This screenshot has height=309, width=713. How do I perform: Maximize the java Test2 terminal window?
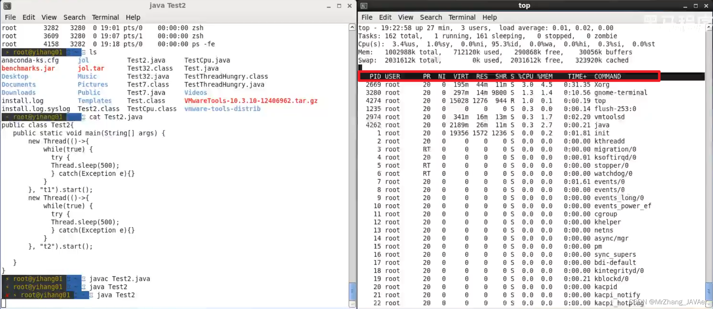(x=339, y=6)
